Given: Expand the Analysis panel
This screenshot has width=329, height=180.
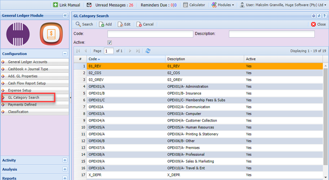Looking at the screenshot, I should (x=65, y=169).
